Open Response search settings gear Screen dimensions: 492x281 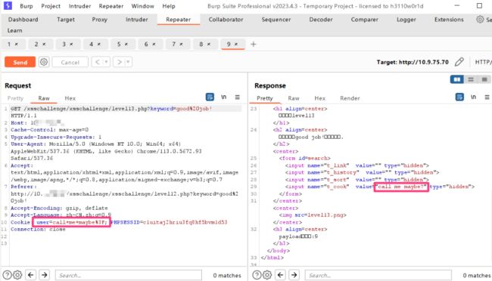[267, 275]
